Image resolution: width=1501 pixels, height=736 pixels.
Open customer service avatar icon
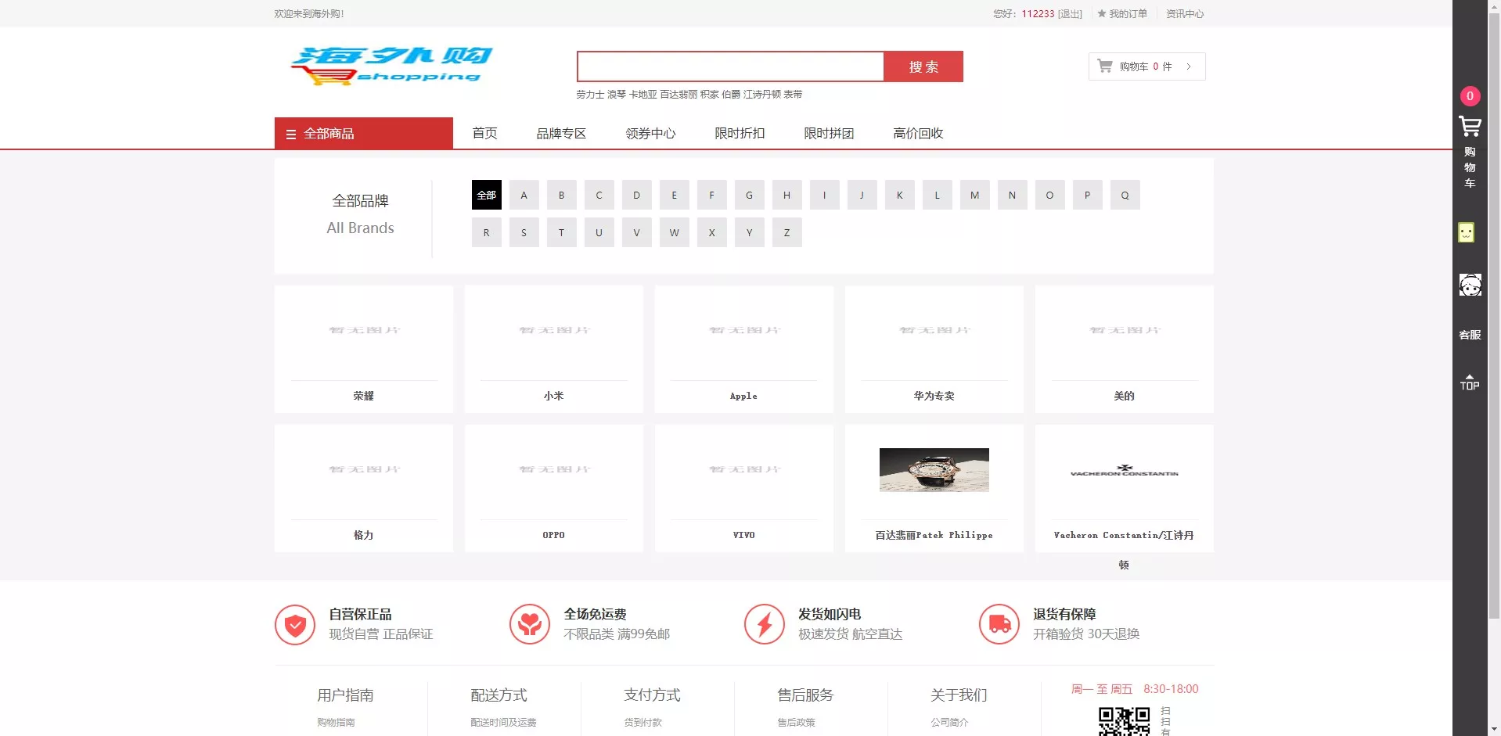point(1469,285)
